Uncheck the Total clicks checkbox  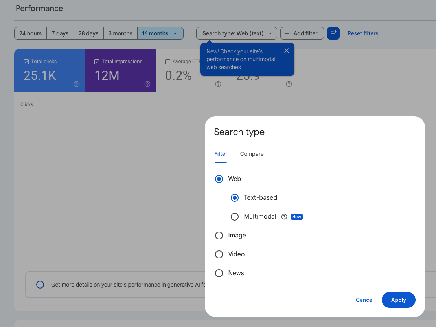click(26, 62)
